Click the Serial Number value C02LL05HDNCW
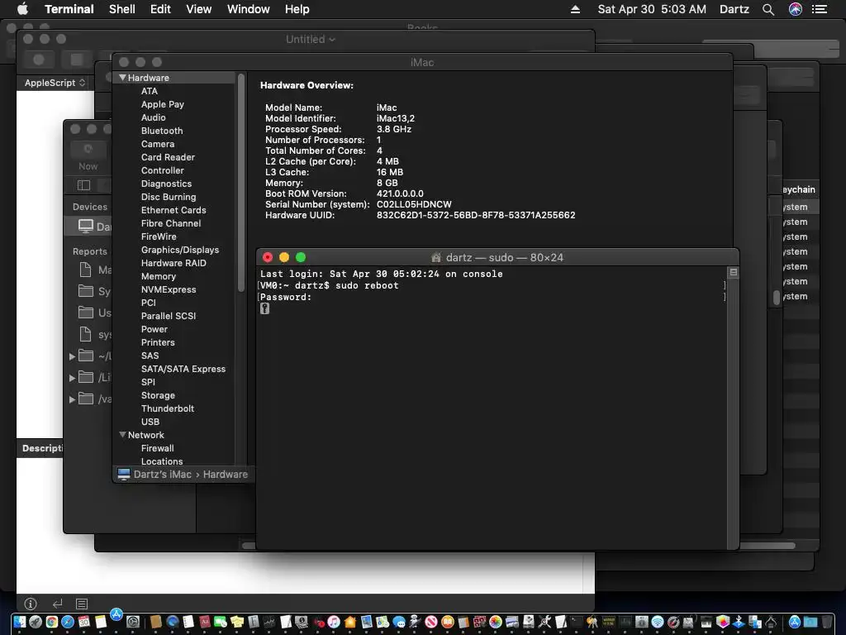The width and height of the screenshot is (846, 635). click(414, 204)
